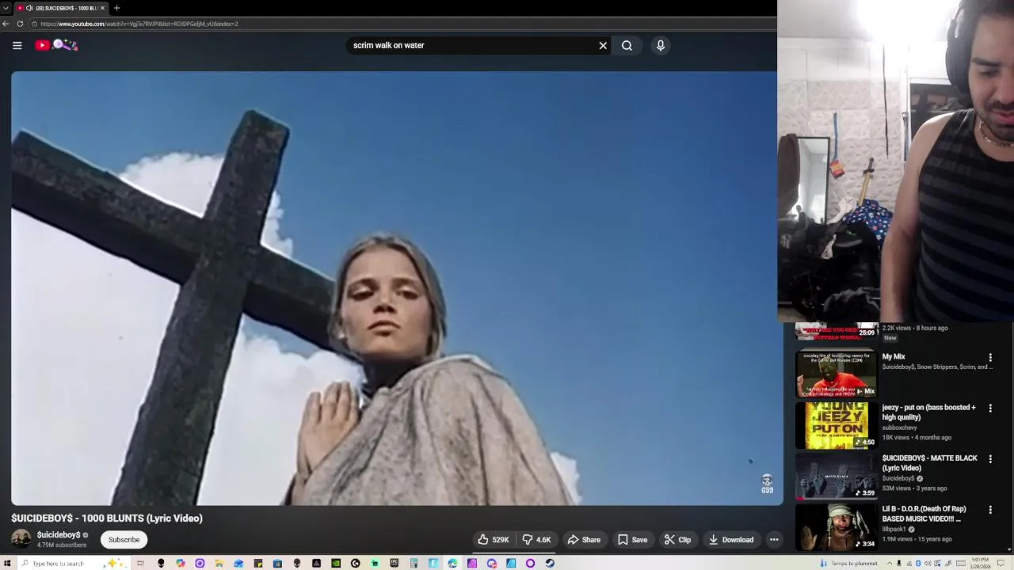1014x570 pixels.
Task: Open File Explorer from taskbar
Action: click(219, 563)
